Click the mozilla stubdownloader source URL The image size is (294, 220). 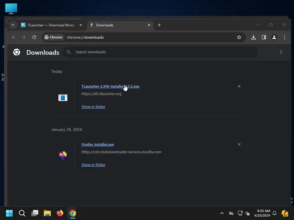pos(121,152)
